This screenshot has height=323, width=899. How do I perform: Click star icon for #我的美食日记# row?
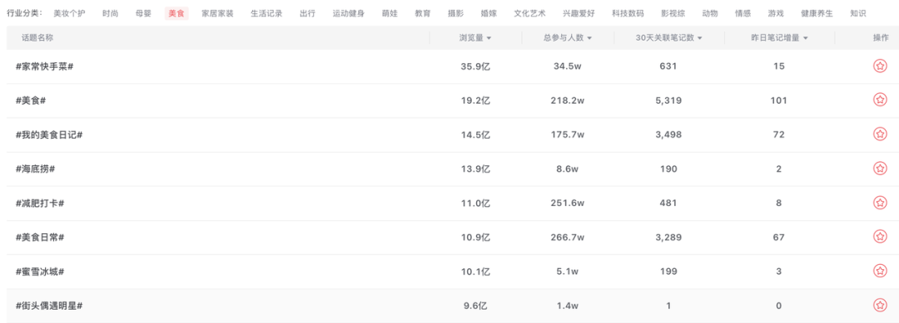tap(880, 135)
